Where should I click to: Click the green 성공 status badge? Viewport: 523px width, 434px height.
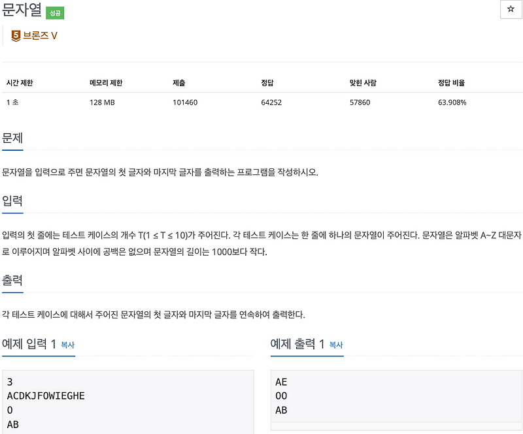point(55,13)
